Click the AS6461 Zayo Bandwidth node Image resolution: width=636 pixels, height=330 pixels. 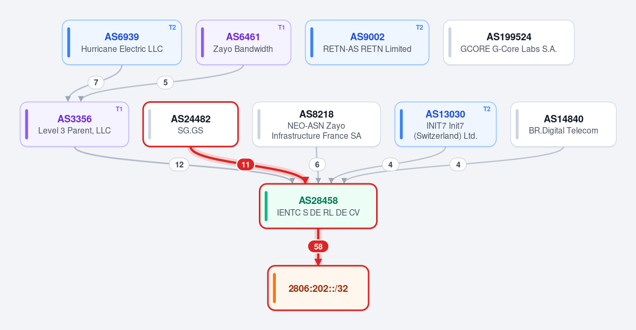click(243, 42)
